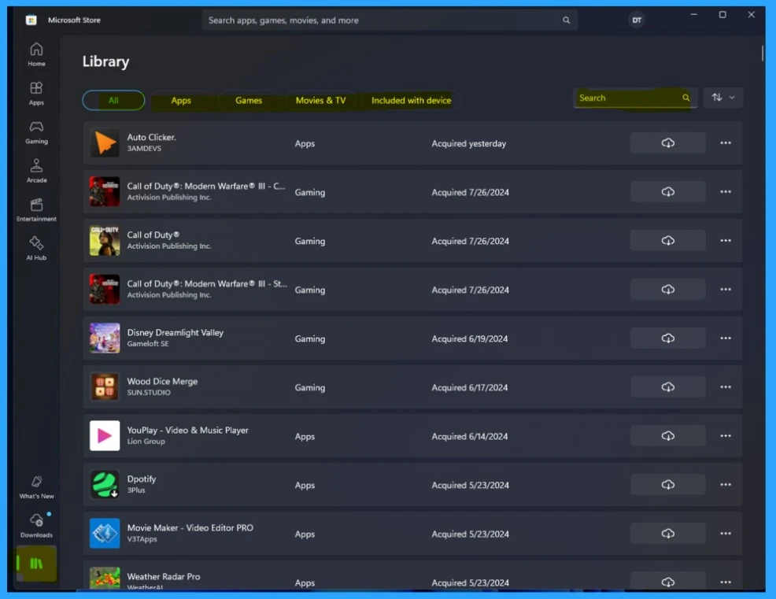Open Auto Clicker app thumbnail
The image size is (776, 599).
click(105, 142)
